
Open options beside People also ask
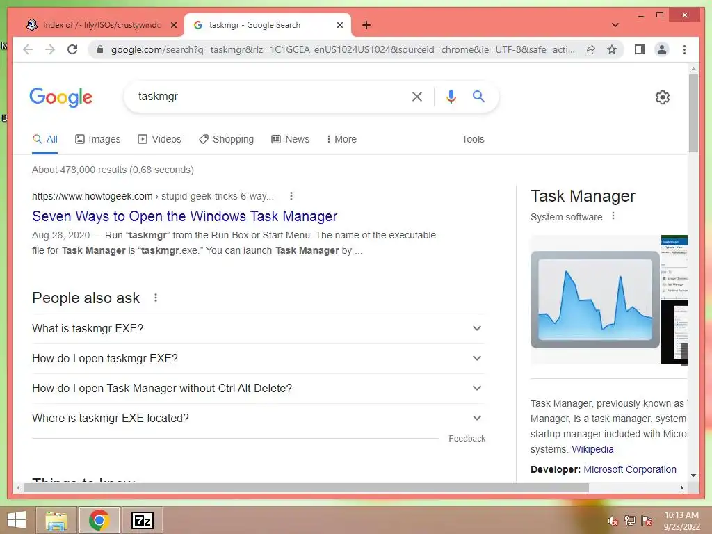pyautogui.click(x=156, y=298)
